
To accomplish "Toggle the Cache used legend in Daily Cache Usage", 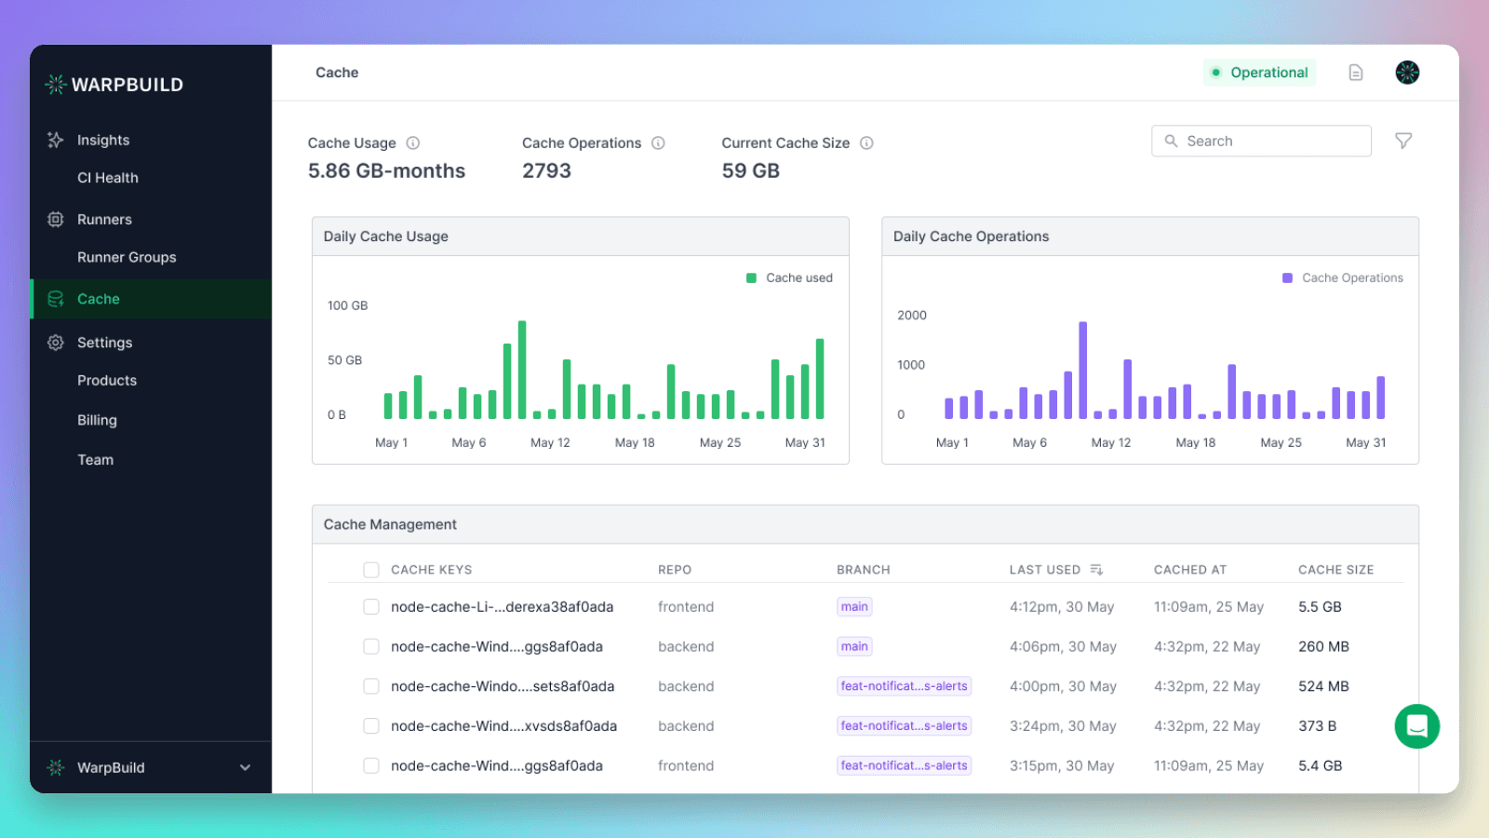I will coord(789,277).
